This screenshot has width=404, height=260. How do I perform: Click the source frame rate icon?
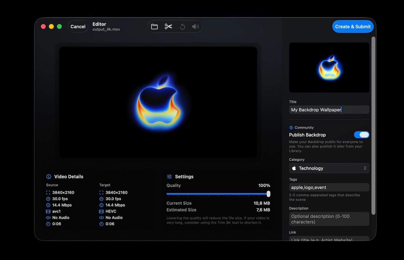(x=48, y=199)
